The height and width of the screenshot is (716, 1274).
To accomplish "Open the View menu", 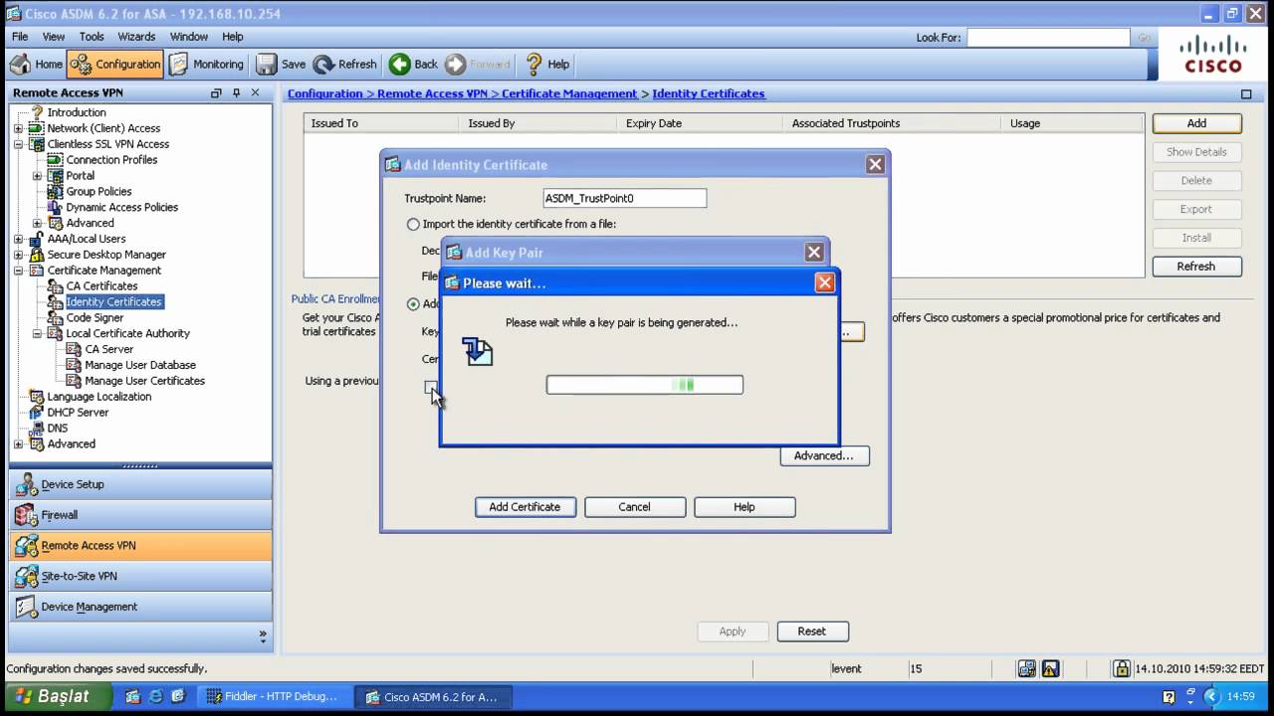I will (x=54, y=37).
